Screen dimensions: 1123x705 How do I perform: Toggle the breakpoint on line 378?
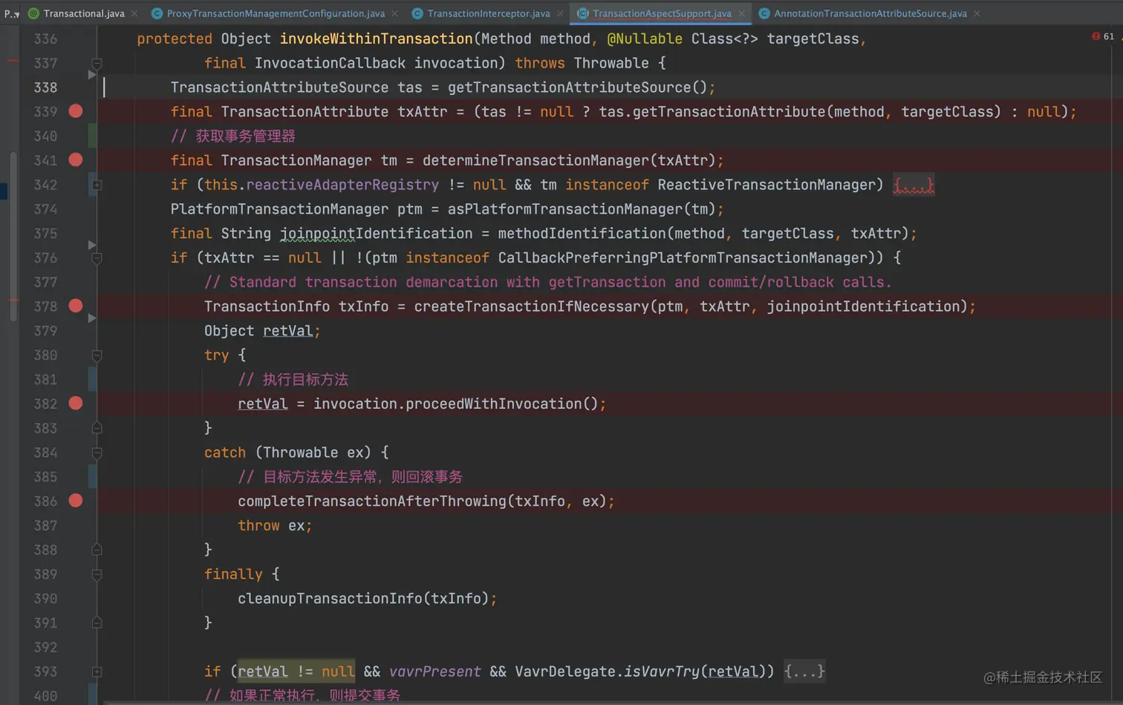point(76,306)
